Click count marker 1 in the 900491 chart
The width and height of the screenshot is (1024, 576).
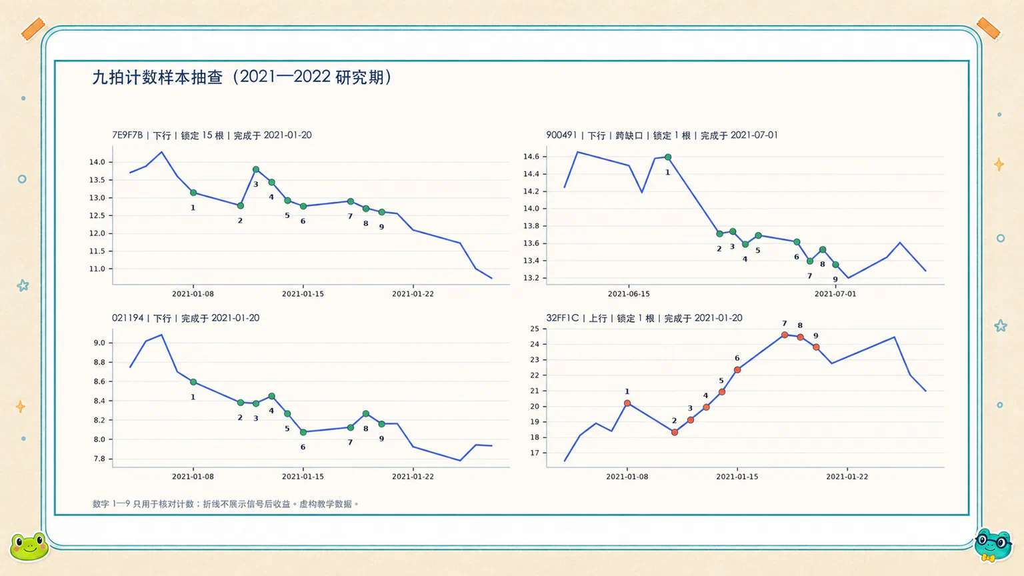[668, 157]
